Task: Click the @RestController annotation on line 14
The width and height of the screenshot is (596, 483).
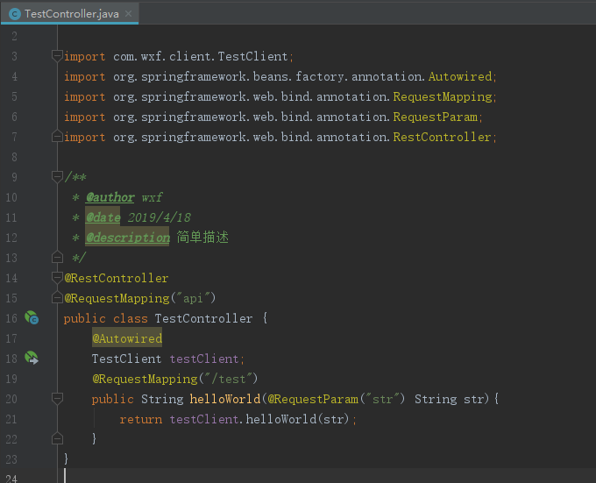Action: (x=117, y=278)
